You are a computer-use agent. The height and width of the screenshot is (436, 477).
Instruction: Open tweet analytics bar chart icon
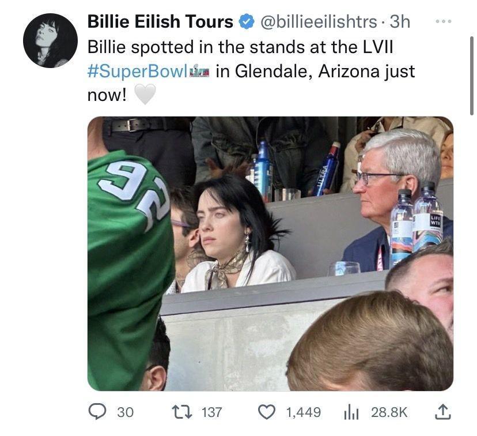pos(351,412)
